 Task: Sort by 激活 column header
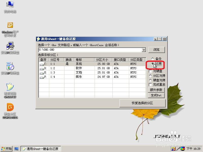click(69, 60)
